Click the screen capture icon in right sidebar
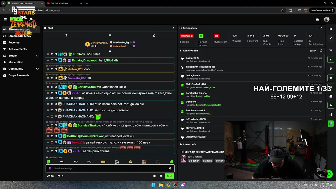The width and height of the screenshot is (336, 189). click(331, 50)
